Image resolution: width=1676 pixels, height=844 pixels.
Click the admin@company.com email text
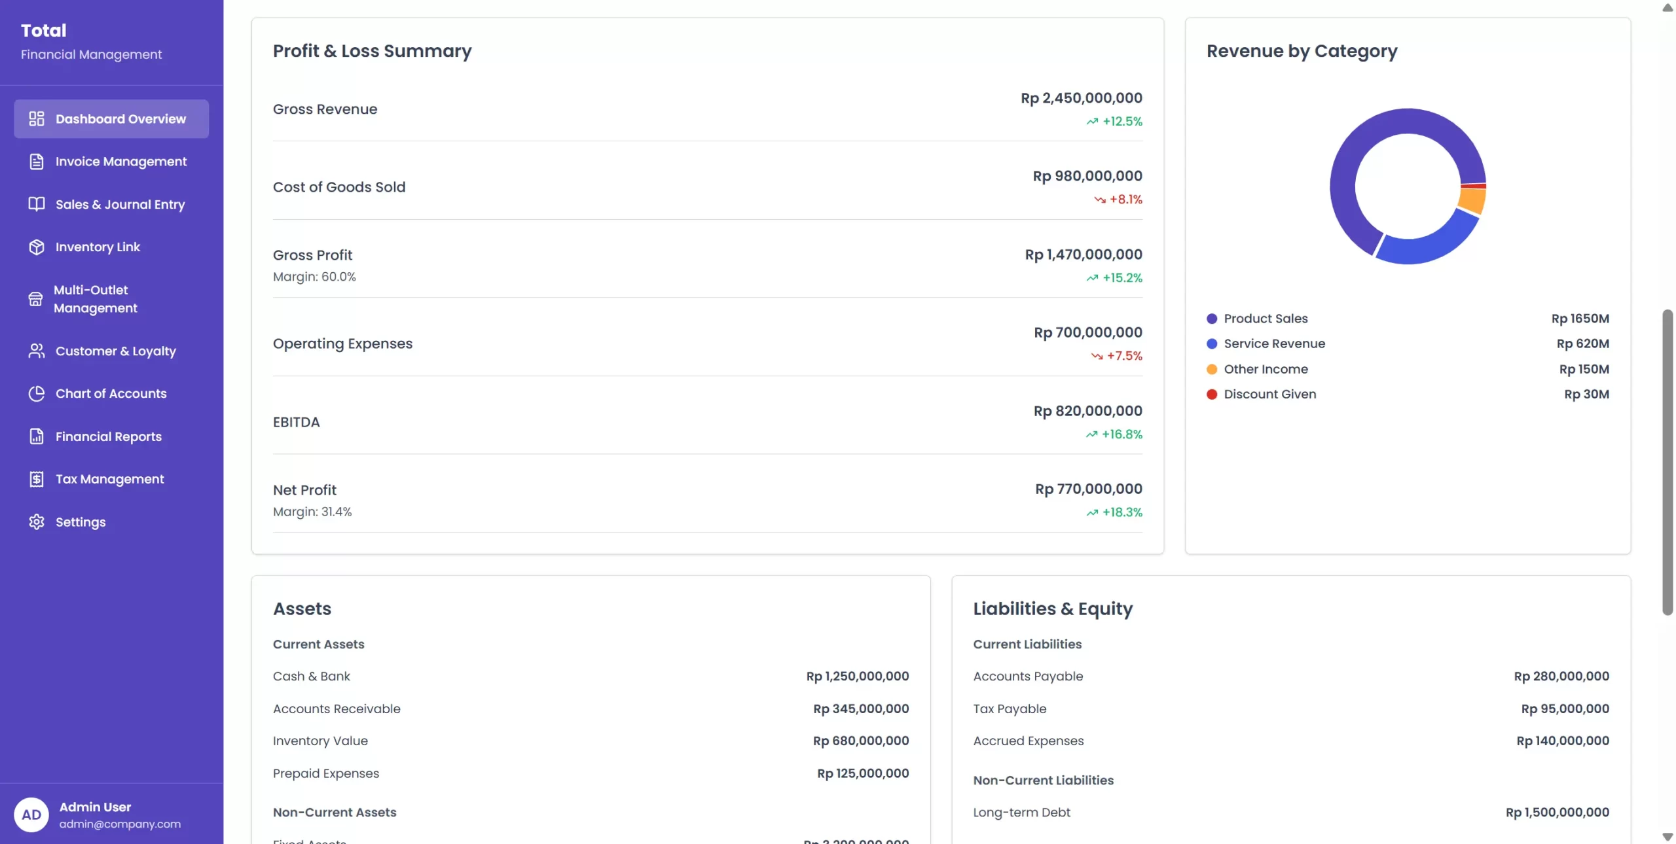120,824
